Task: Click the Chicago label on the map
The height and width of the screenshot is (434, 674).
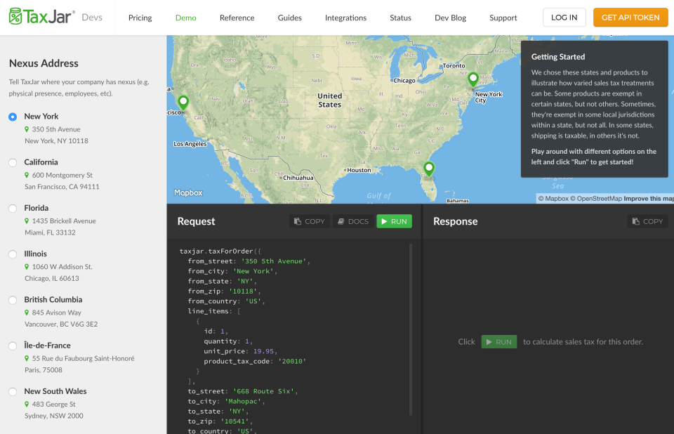Action: pyautogui.click(x=404, y=81)
